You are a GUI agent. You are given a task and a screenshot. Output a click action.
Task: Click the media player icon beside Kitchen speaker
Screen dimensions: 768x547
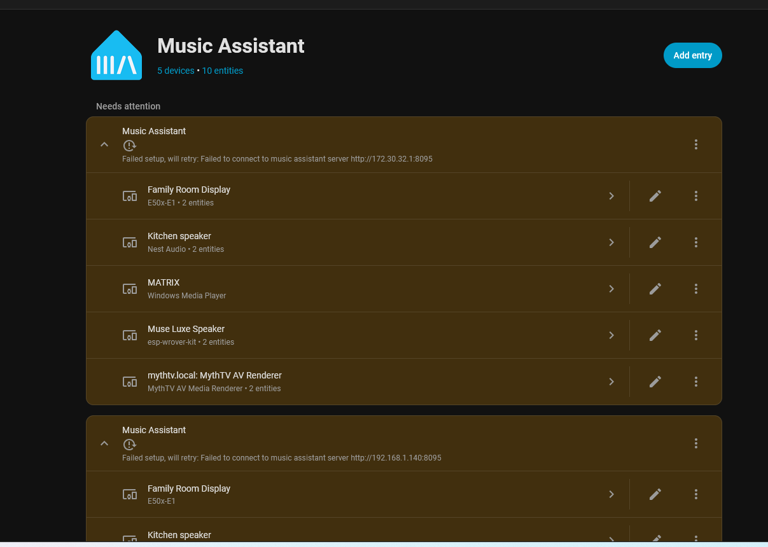[129, 242]
